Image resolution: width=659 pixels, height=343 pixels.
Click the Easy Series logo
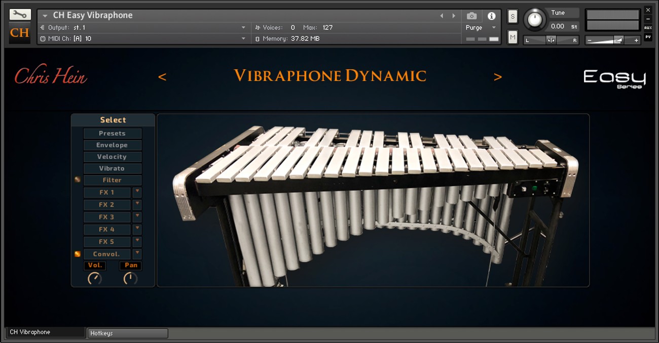[x=614, y=78]
